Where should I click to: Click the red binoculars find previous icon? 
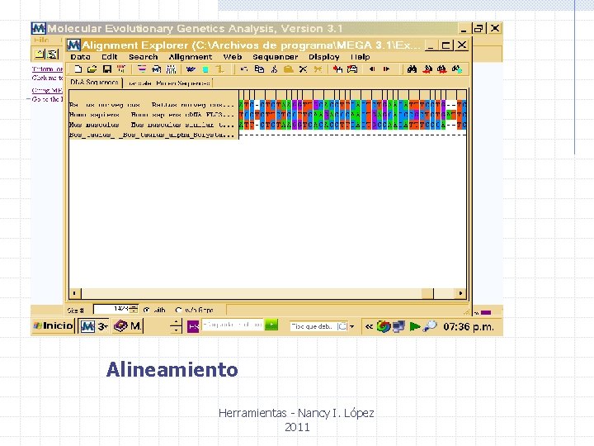(427, 69)
